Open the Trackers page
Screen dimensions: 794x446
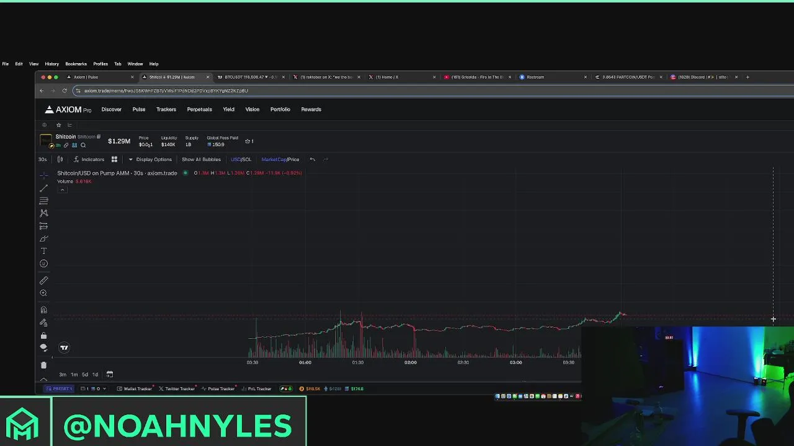tap(166, 109)
